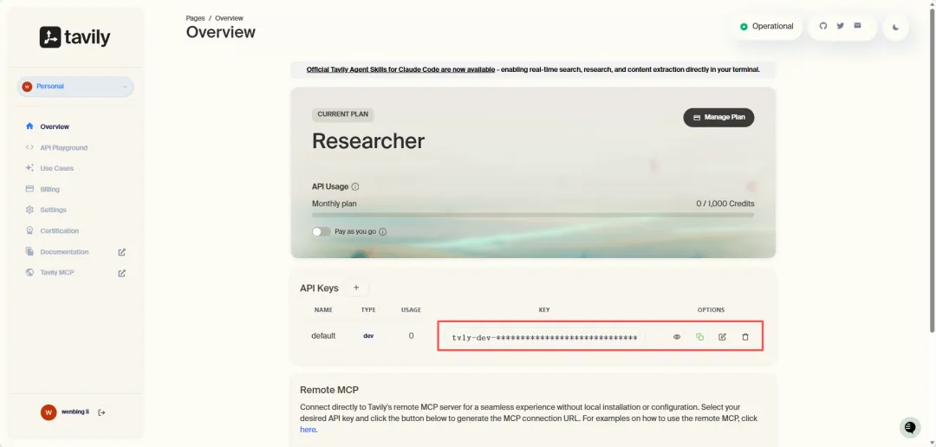
Task: Click the wenbing li user avatar
Action: [x=49, y=412]
